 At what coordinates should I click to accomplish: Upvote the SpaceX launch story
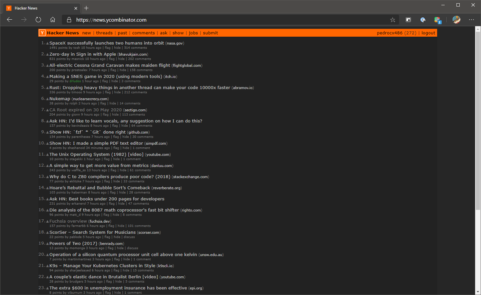47,43
